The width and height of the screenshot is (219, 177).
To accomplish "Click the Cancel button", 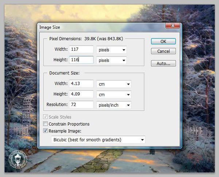I will (163, 51).
